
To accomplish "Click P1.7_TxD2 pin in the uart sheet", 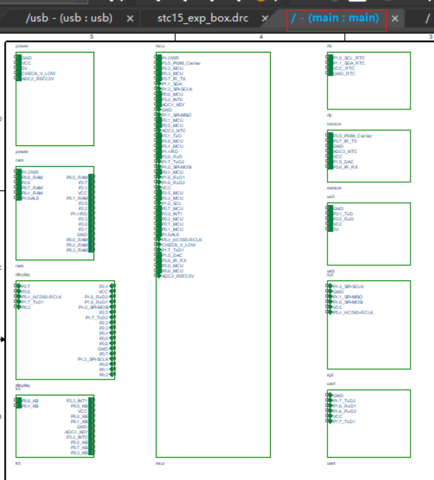I will click(345, 401).
